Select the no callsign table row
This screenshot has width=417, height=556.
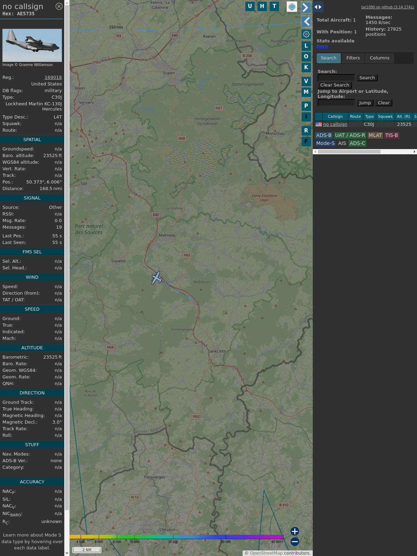pyautogui.click(x=366, y=124)
